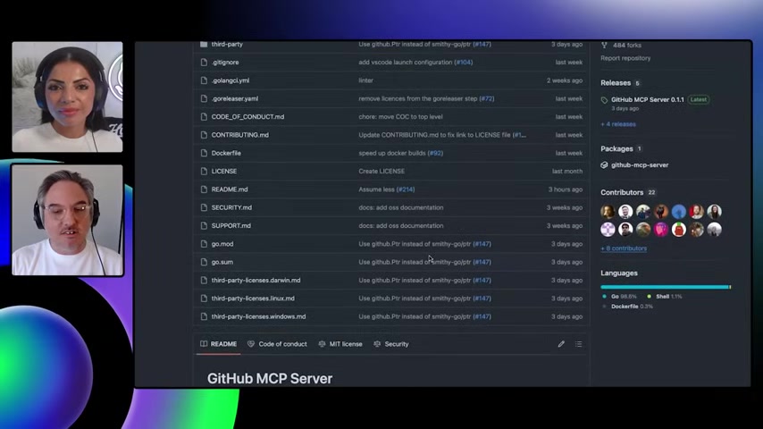The width and height of the screenshot is (763, 429).
Task: Click file icon beside .gitignore
Action: pos(204,63)
